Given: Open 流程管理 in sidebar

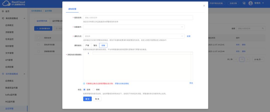Looking at the screenshot, I should coord(9,32).
